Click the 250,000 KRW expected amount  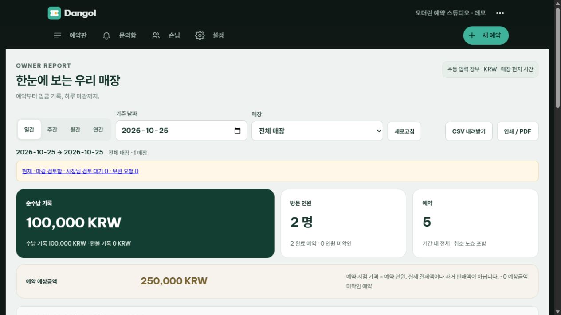pos(174,281)
